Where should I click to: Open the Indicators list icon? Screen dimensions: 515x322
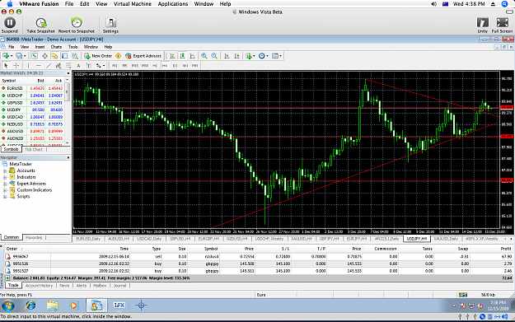tap(249, 56)
